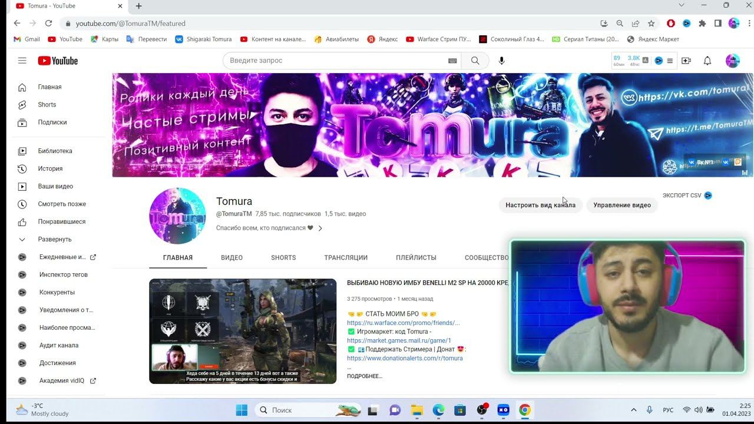Open Аудит канала in sidebar
The width and height of the screenshot is (754, 424).
(59, 345)
